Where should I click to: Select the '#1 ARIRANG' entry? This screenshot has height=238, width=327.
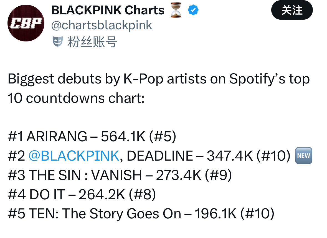click(x=47, y=137)
